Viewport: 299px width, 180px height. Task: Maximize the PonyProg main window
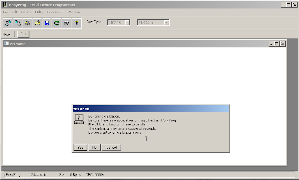pos(289,5)
